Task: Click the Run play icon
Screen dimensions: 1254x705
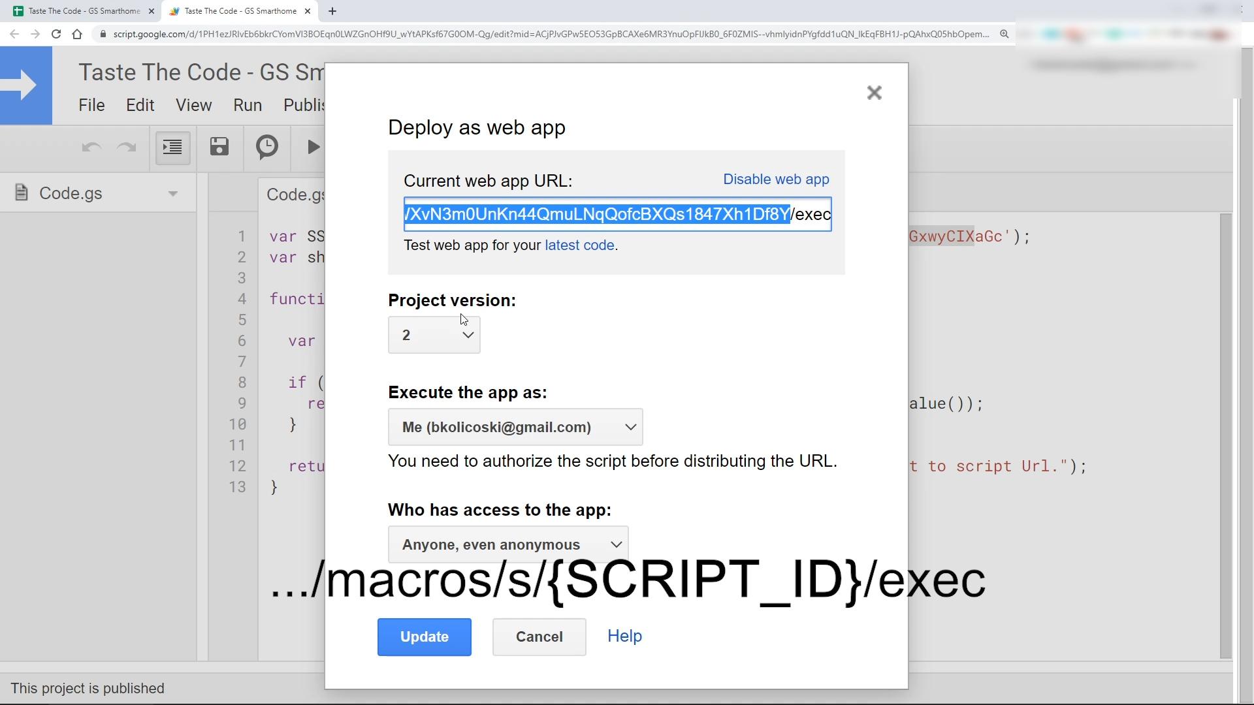Action: [313, 147]
